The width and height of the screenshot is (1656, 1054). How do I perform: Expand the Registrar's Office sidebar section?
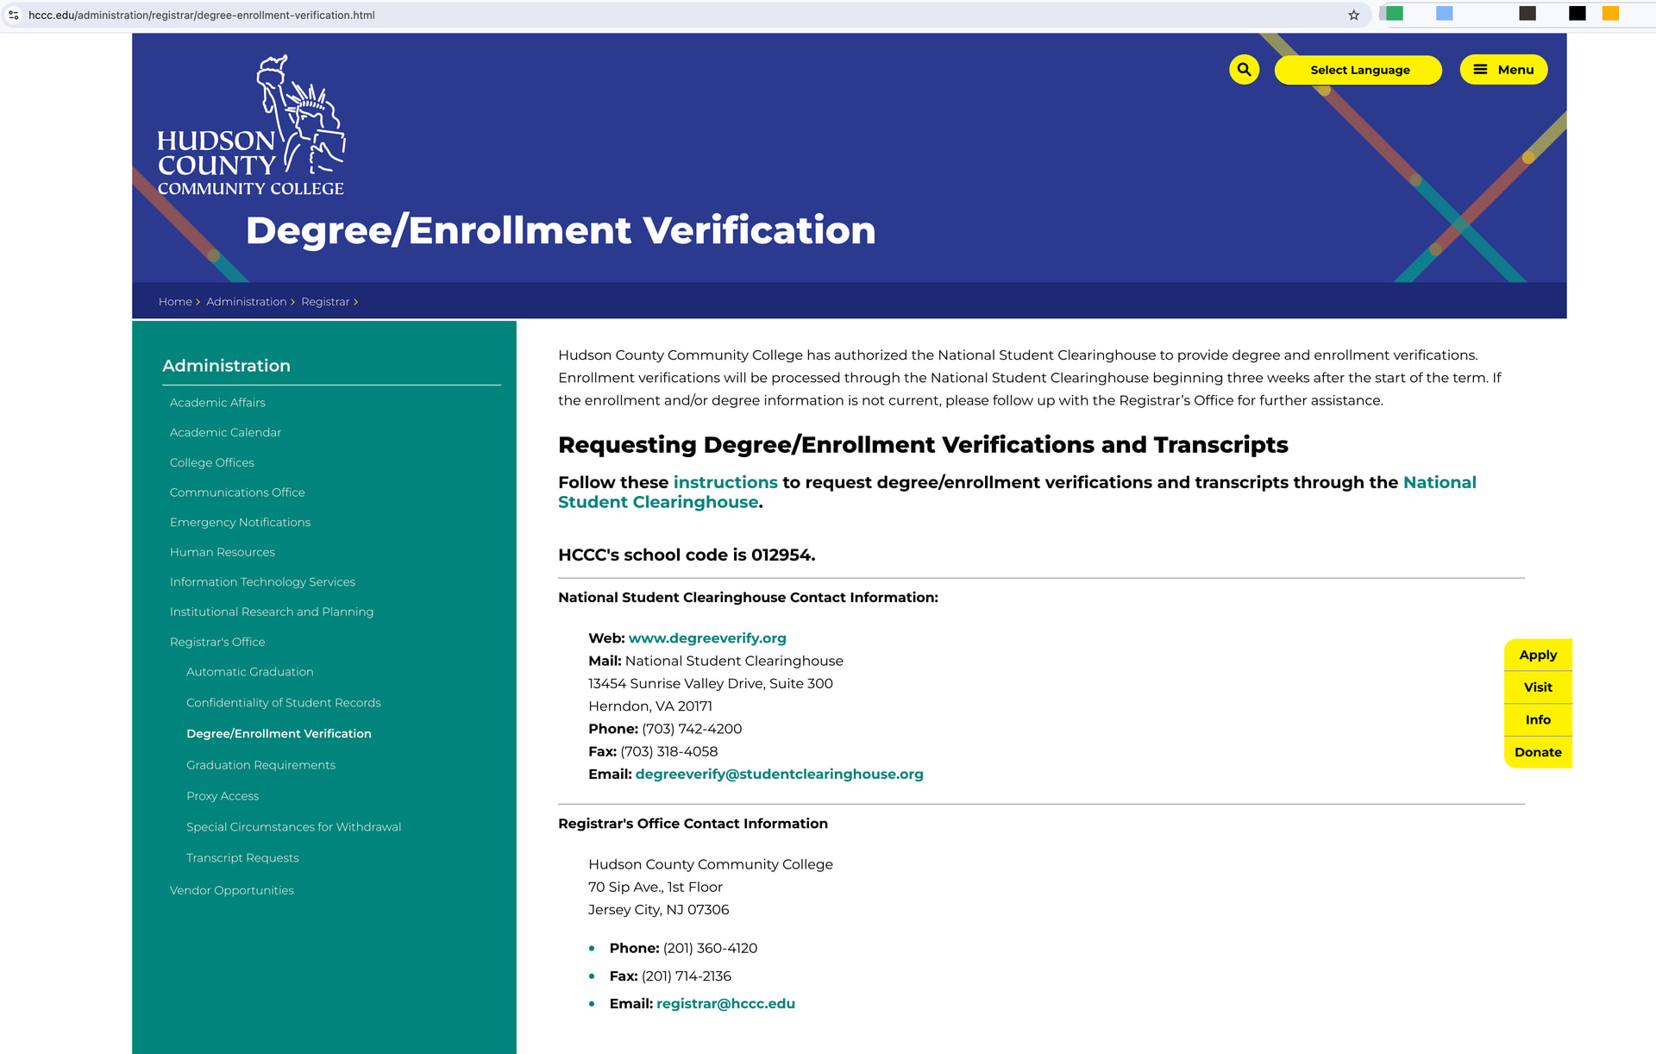217,642
